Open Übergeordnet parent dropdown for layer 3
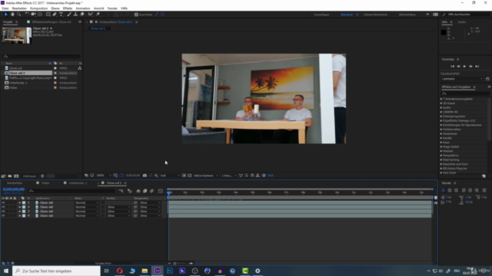492x276 pixels. point(150,212)
